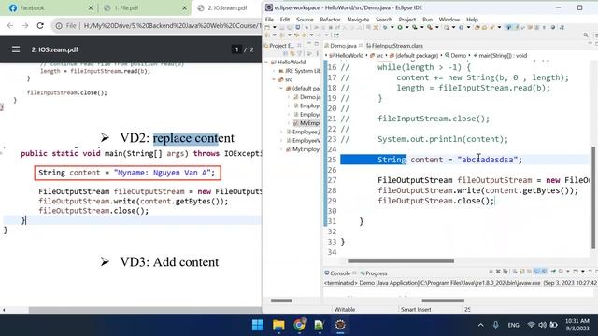Click the volume tray icon

[x=542, y=325]
